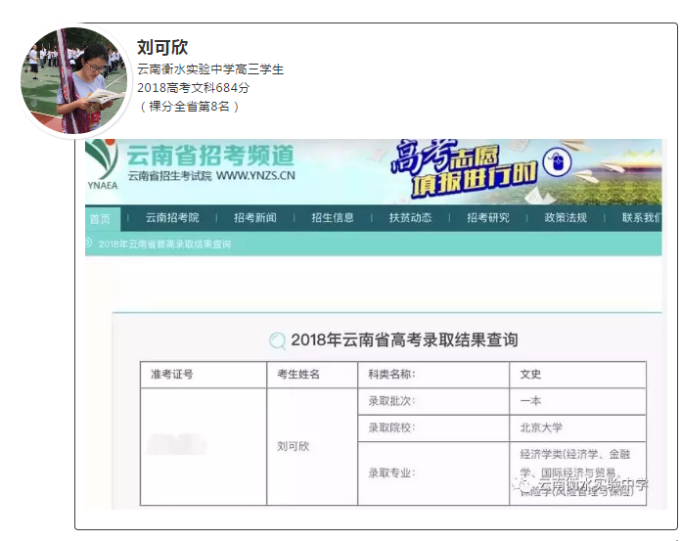Open 扶贫动态 from the nav bar
The height and width of the screenshot is (541, 681).
tap(410, 218)
